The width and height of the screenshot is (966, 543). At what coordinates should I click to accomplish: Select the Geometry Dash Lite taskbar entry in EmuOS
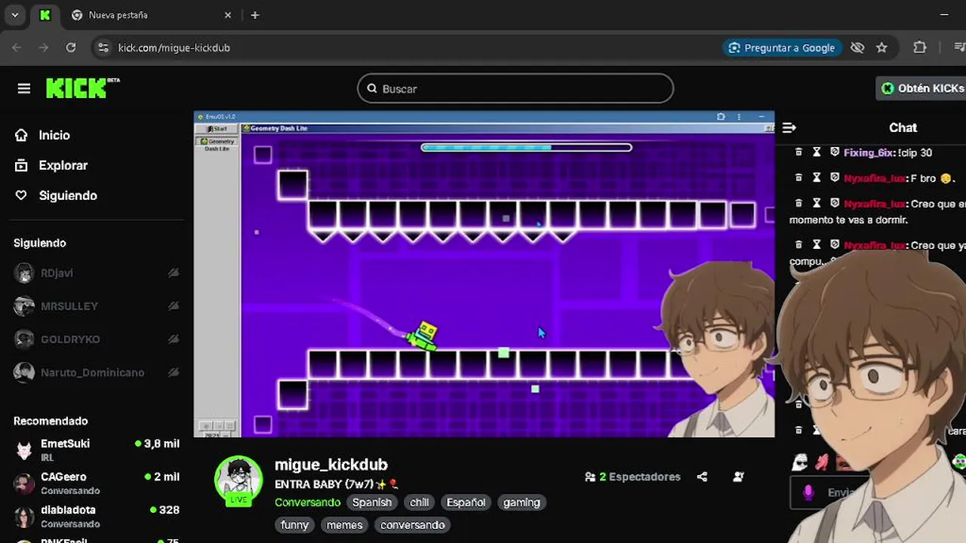pyautogui.click(x=217, y=145)
